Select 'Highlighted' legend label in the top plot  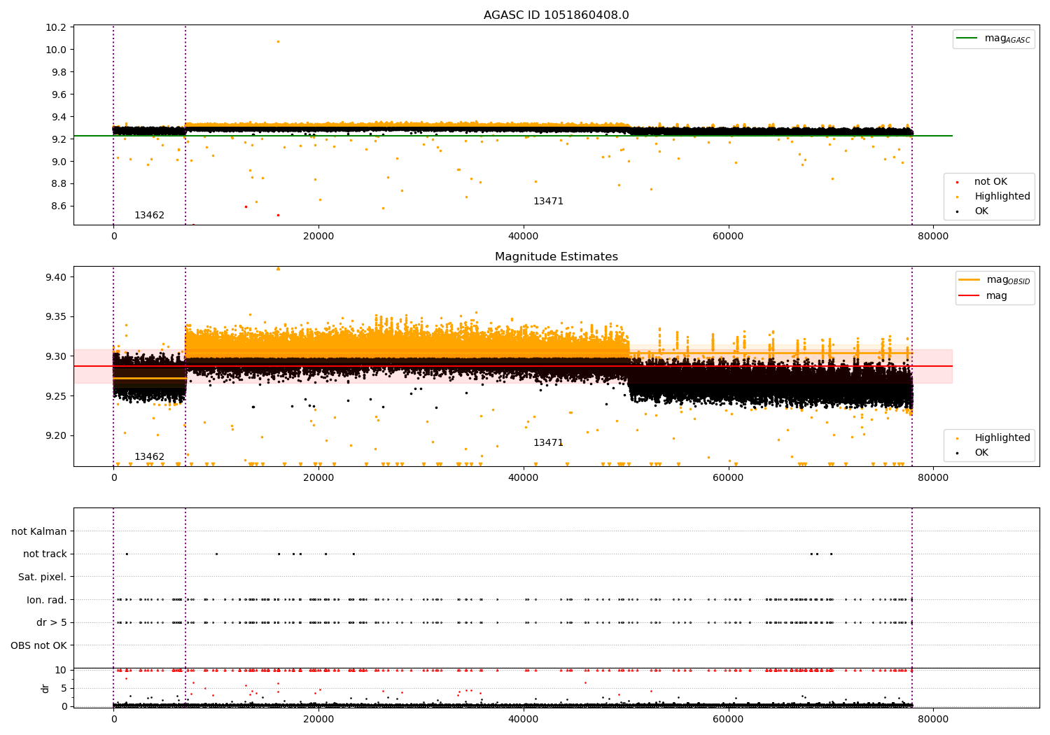(1002, 197)
